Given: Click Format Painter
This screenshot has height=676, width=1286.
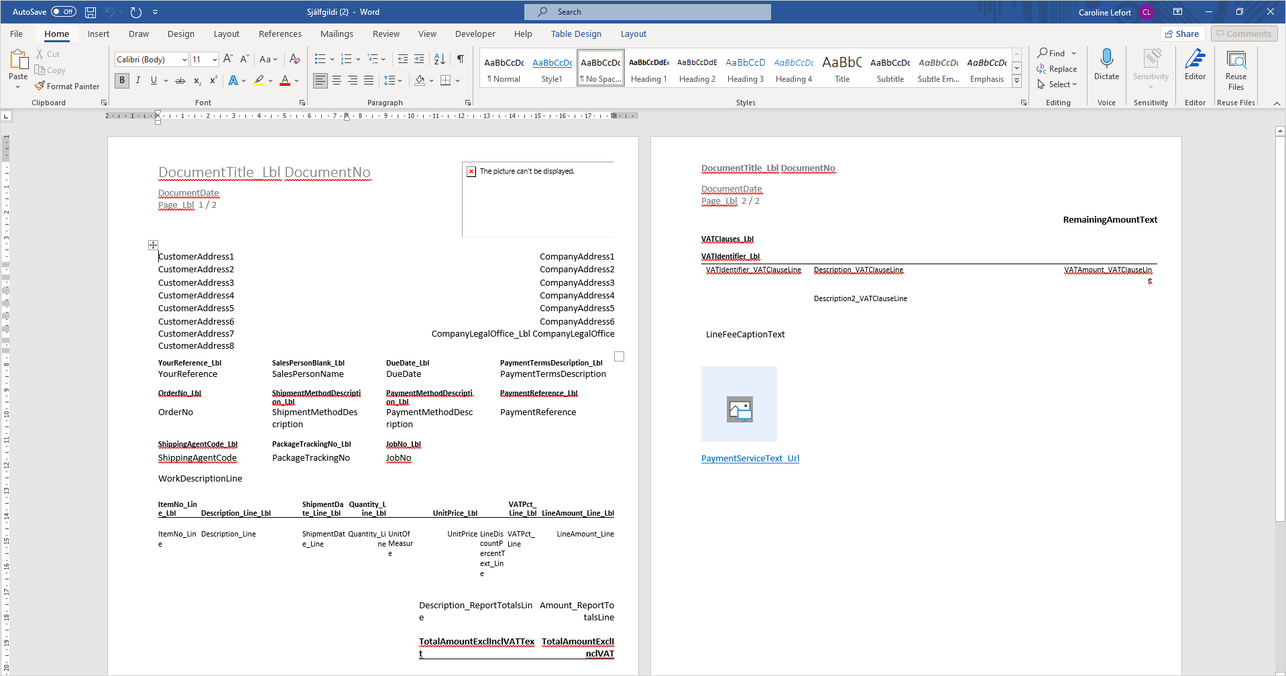Looking at the screenshot, I should click(x=67, y=87).
